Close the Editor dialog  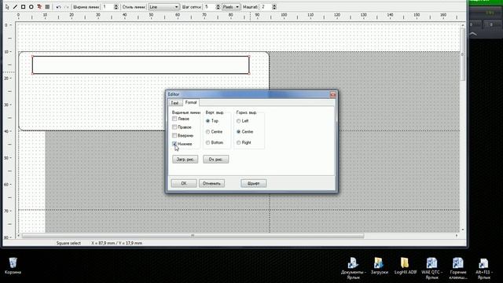332,94
